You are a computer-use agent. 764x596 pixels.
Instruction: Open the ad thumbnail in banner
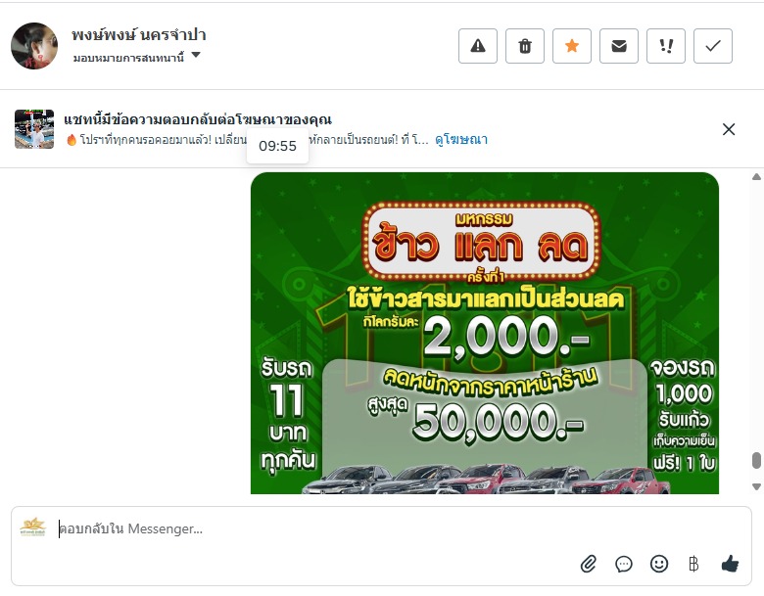click(34, 129)
